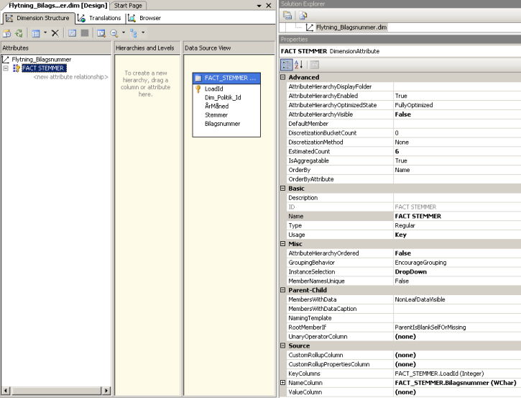
Task: Select the ÅrMåned column
Action: 216,106
